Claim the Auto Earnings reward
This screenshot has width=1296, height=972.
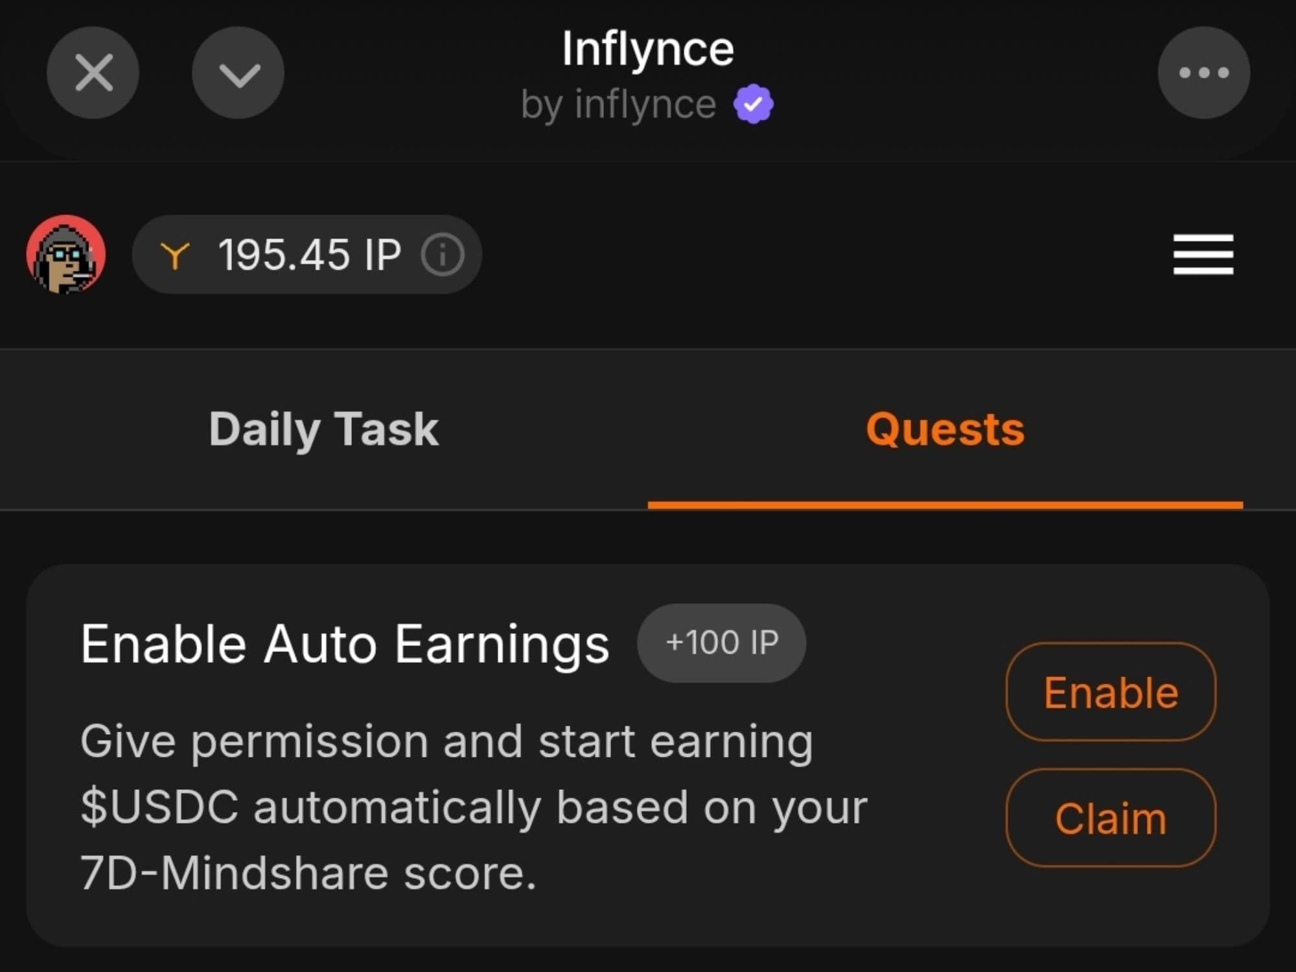tap(1111, 818)
